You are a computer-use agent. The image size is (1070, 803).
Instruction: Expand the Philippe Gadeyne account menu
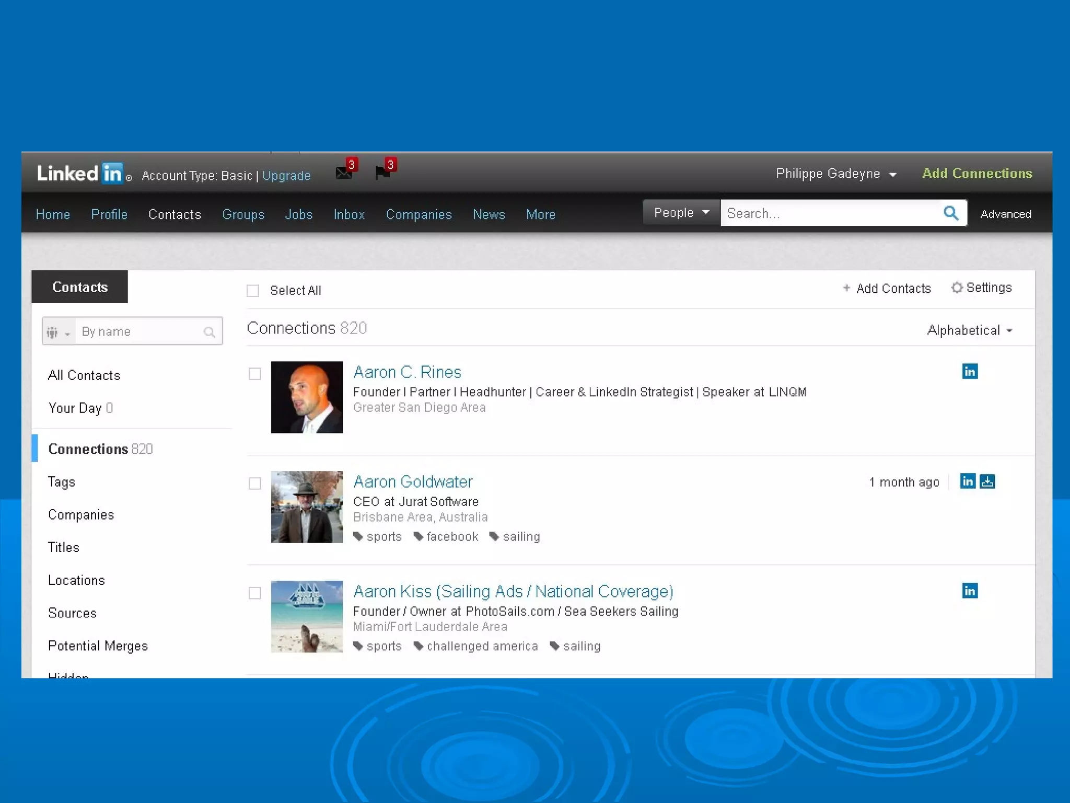coord(836,174)
